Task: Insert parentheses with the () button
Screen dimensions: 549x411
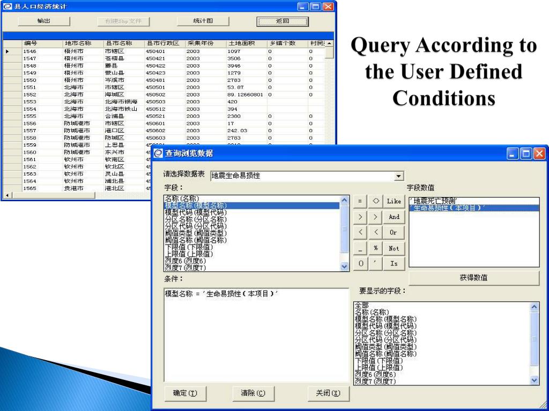Action: click(360, 264)
